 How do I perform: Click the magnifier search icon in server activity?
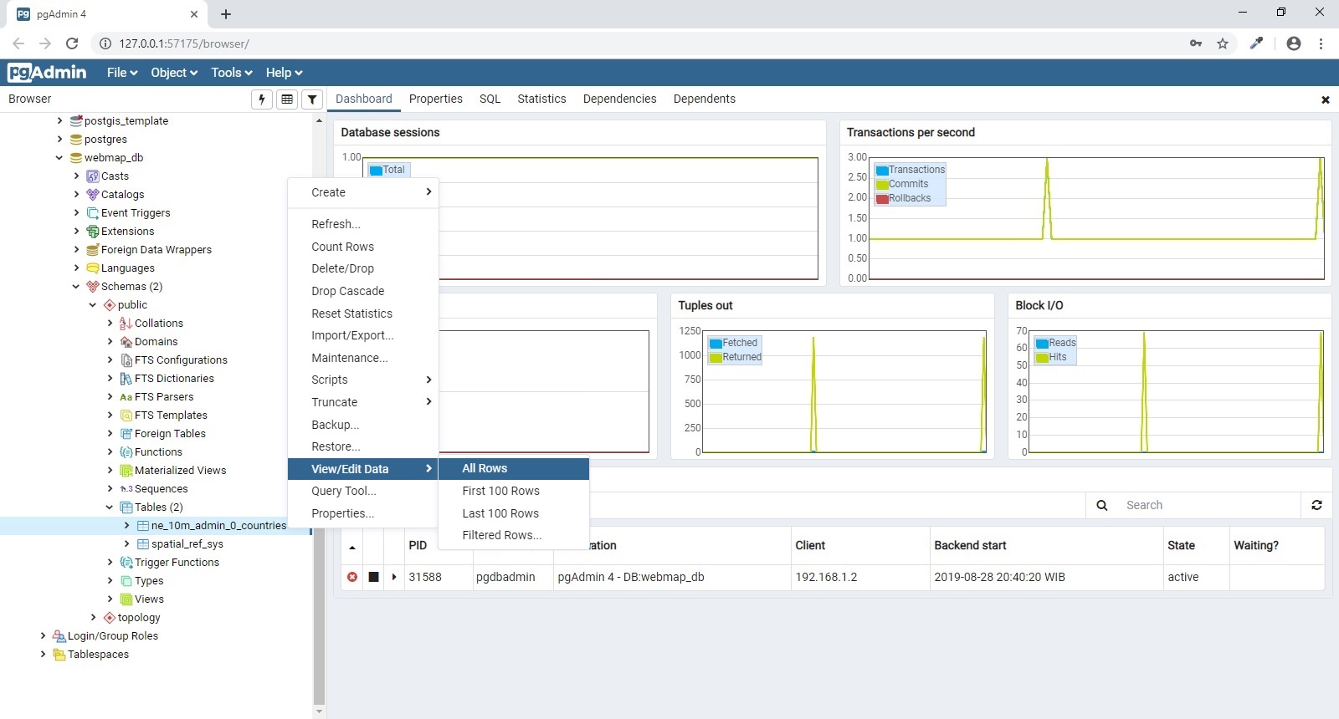point(1102,505)
